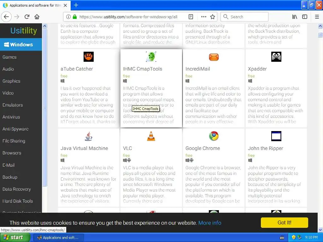Image resolution: width=323 pixels, height=242 pixels.
Task: Click the green padlock security icon
Action: pos(75,17)
